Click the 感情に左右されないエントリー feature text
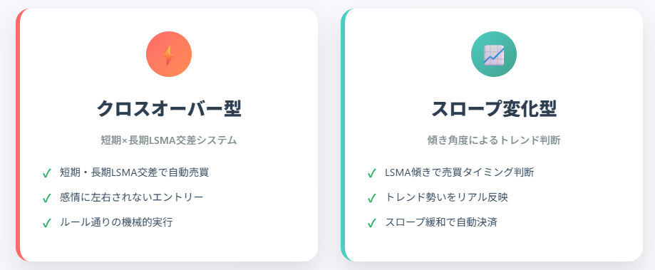655x270 pixels. click(x=132, y=197)
